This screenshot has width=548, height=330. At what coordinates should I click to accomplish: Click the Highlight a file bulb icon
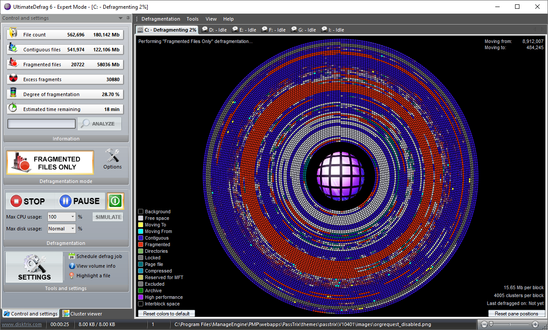click(72, 276)
